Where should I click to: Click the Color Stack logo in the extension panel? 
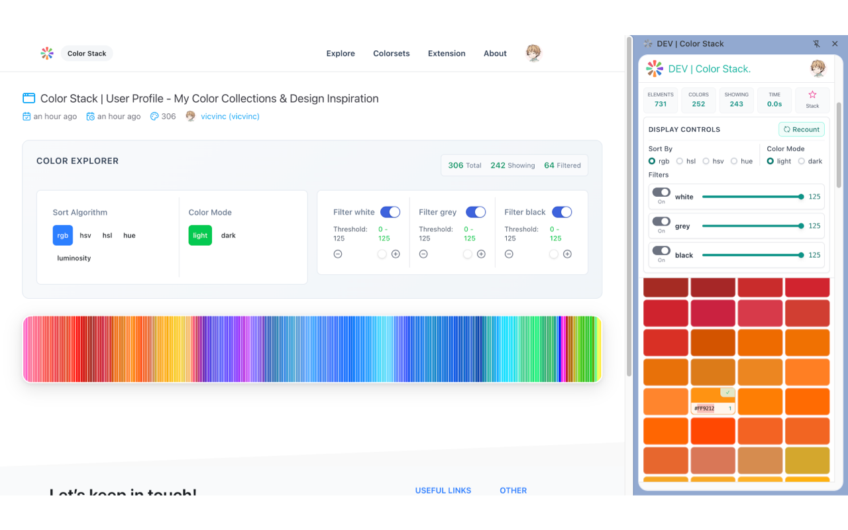click(x=654, y=68)
